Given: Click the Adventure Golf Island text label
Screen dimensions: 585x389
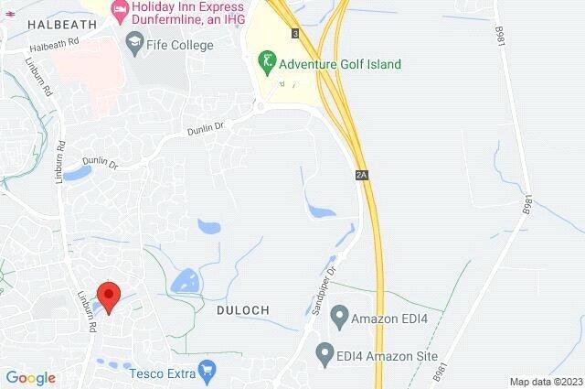Looking at the screenshot, I should [x=340, y=64].
